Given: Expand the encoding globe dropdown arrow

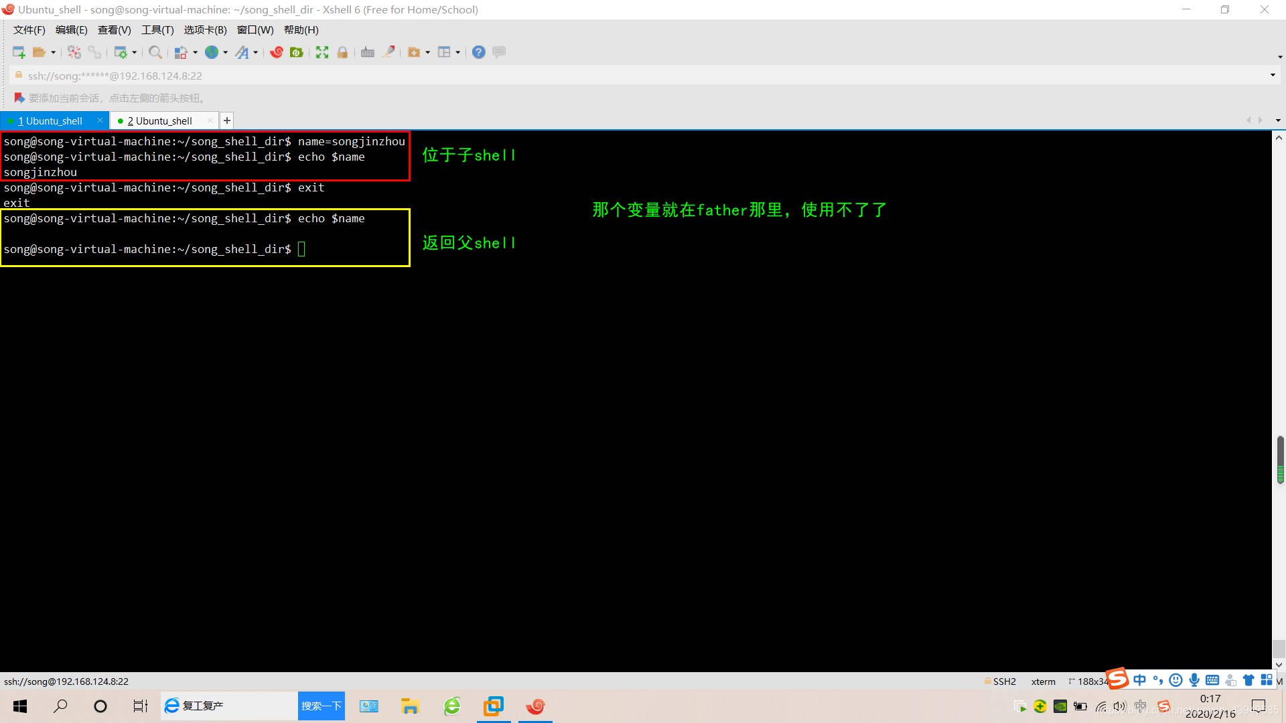Looking at the screenshot, I should click(x=226, y=52).
